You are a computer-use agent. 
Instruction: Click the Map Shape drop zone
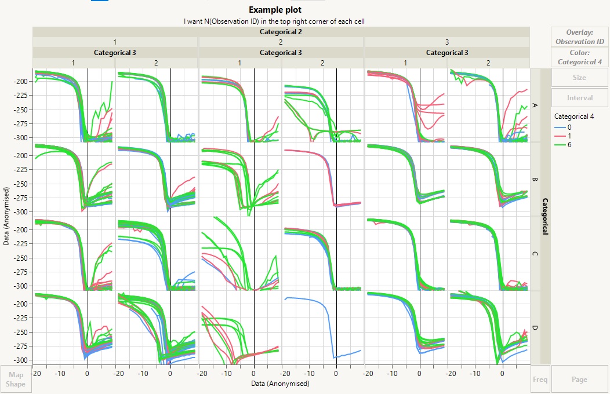16,379
